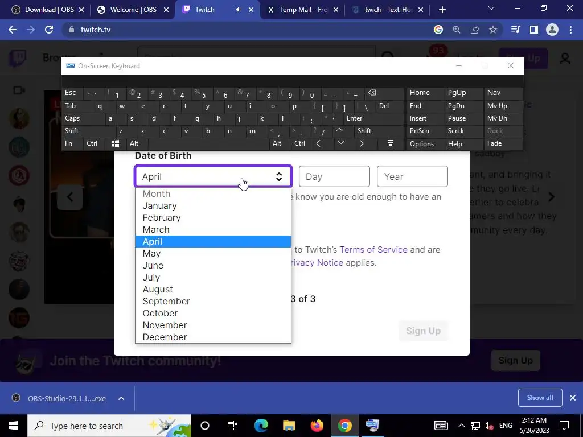Click the down arrow key on on-screen keyboard
Viewport: 583px width, 437px height.
tap(340, 143)
